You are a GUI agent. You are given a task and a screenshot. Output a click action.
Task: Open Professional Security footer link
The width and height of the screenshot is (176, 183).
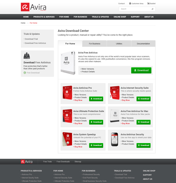91,174
